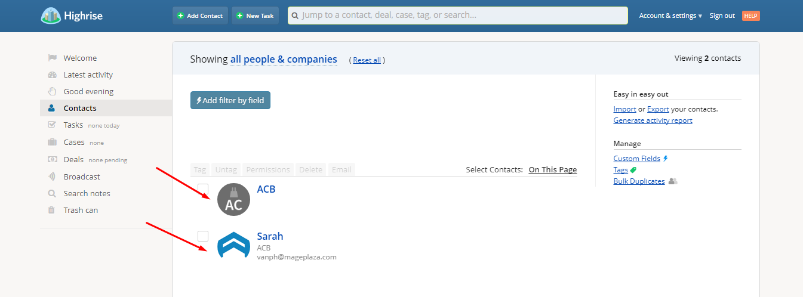Screen dimensions: 803x297
Task: Click the Deals money icon
Action: pyautogui.click(x=52, y=159)
